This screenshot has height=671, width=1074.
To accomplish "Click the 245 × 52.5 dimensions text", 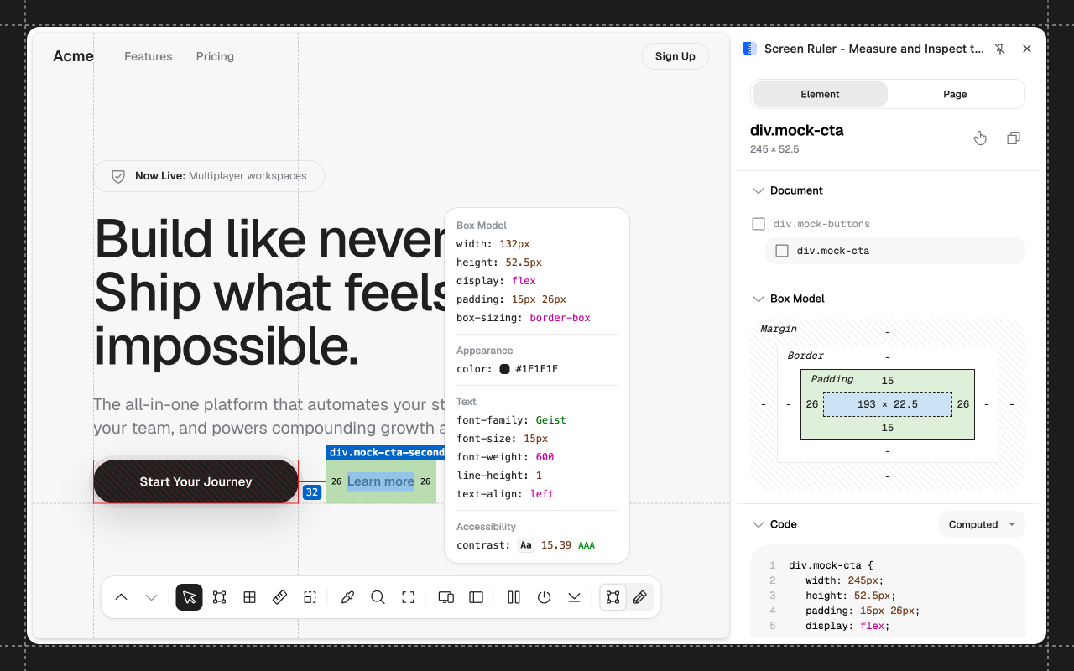I will pyautogui.click(x=774, y=149).
